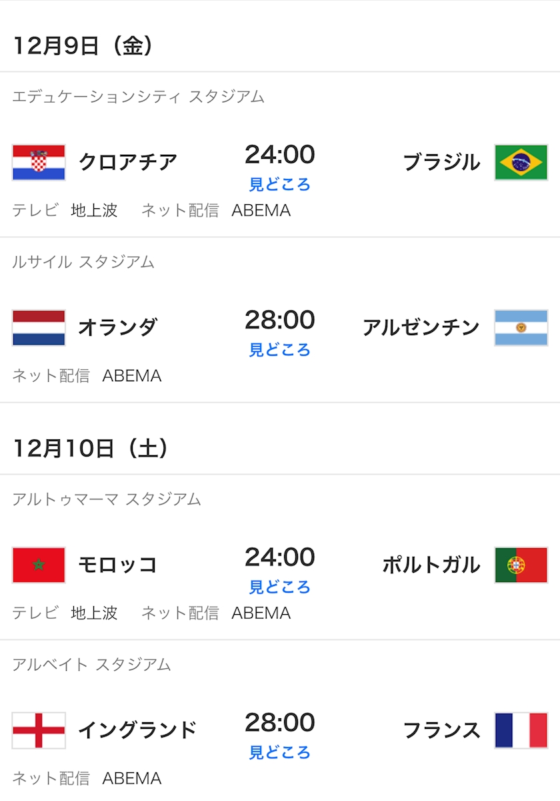Open 見どころ for Morocco vs Portugal
Viewport: 560px width, 801px height.
click(x=280, y=587)
